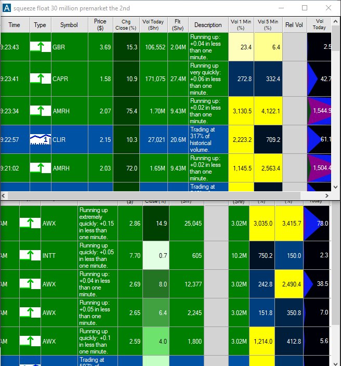Click the arrow icon in AMRH 9:23:34 row

click(x=41, y=111)
